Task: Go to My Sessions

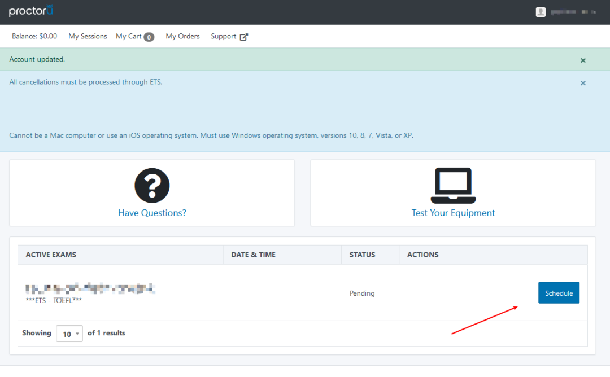Action: click(x=88, y=36)
